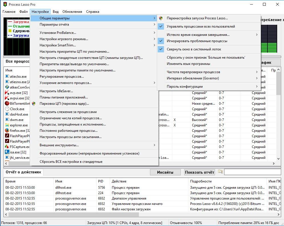Select the FSCapture process icon

coord(7,147)
